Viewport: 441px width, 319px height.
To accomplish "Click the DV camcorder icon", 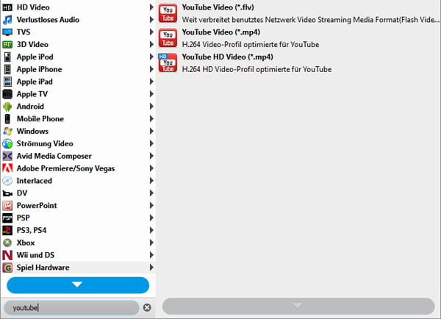I will coord(7,193).
